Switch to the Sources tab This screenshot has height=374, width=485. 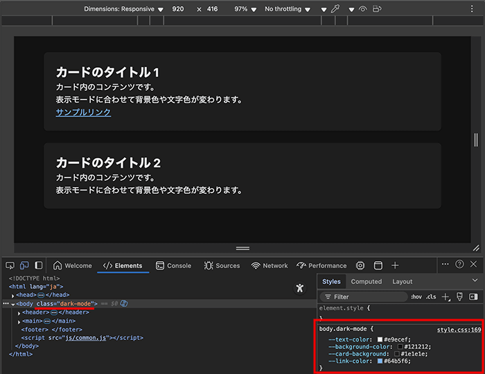click(222, 265)
